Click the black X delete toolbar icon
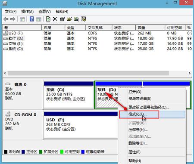Image resolution: width=194 pixels, height=164 pixels. coord(55,19)
